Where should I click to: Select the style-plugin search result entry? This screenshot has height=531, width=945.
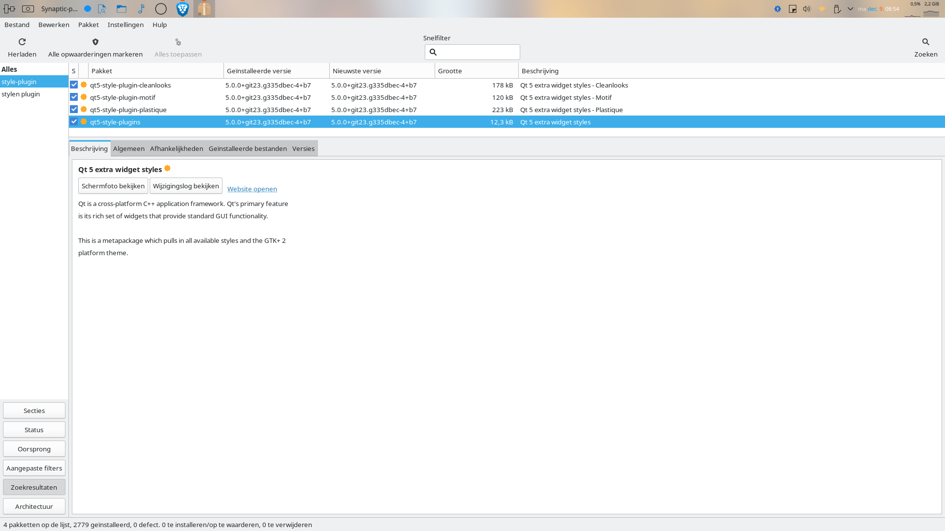click(34, 82)
